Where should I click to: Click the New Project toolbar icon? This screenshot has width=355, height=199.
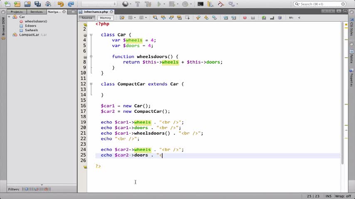pos(17,4)
